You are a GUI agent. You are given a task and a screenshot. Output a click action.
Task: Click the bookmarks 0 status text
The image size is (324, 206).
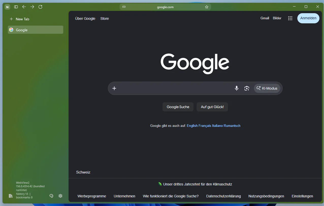[x=24, y=197]
